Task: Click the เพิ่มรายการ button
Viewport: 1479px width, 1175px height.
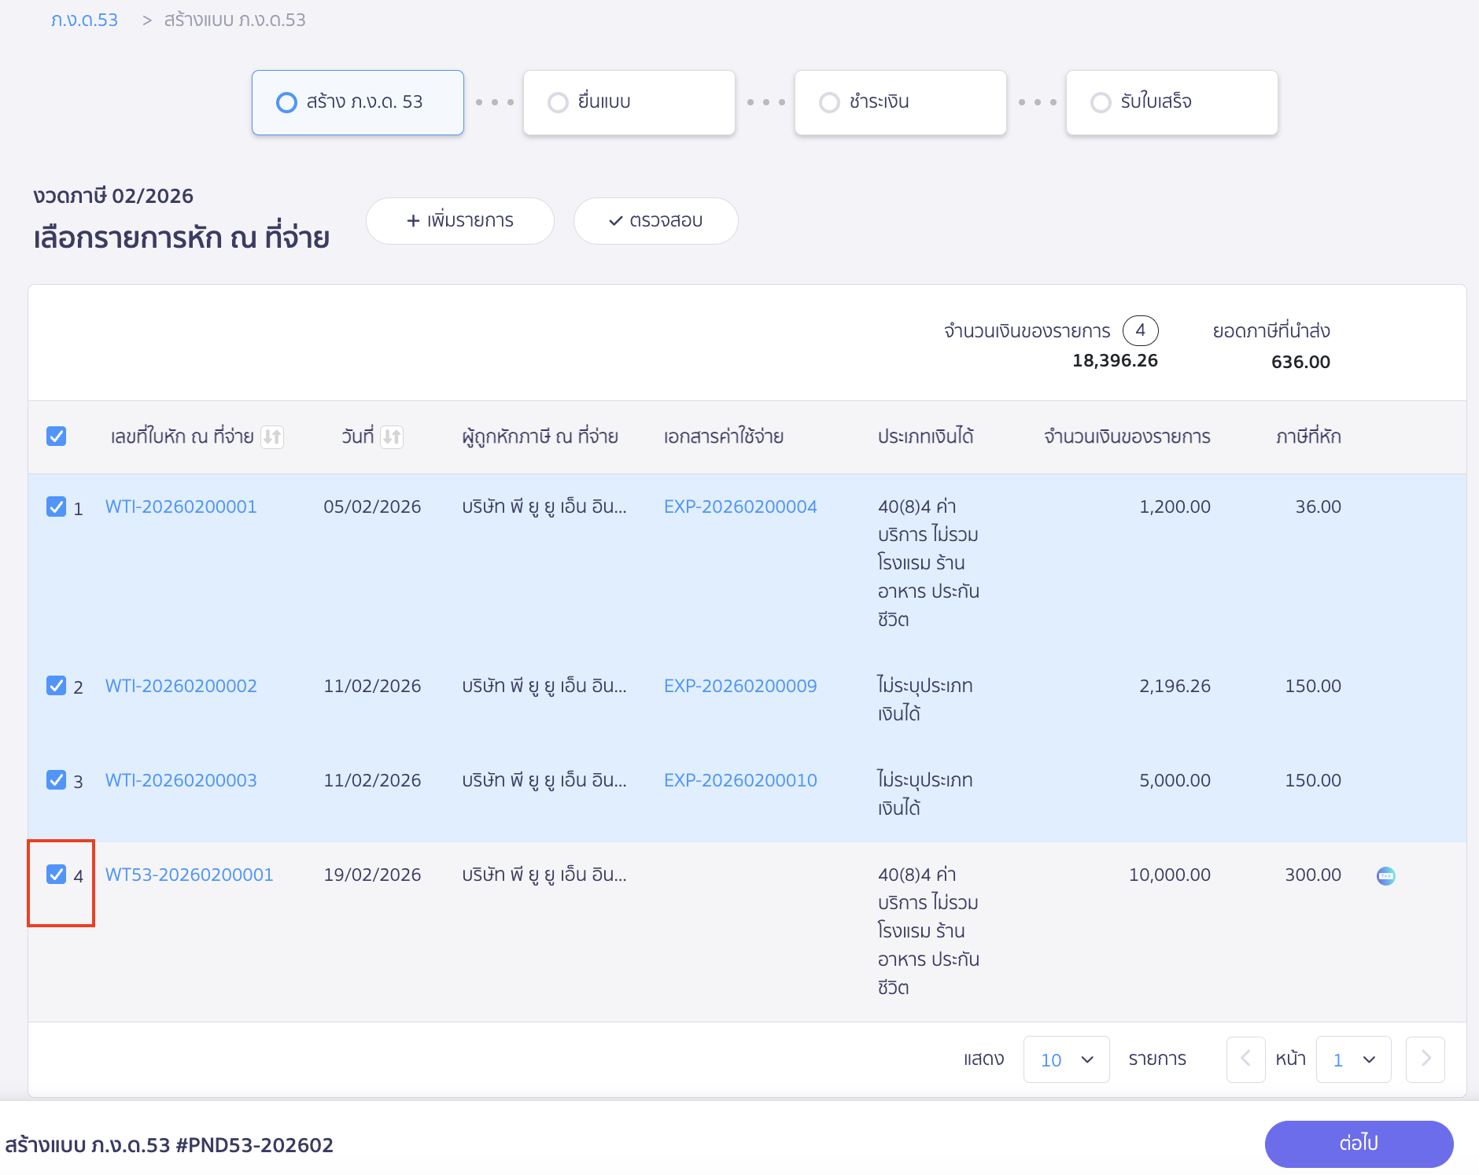Action: point(460,221)
